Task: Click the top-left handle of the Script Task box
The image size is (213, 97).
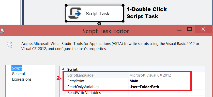Action: [x=66, y=5]
